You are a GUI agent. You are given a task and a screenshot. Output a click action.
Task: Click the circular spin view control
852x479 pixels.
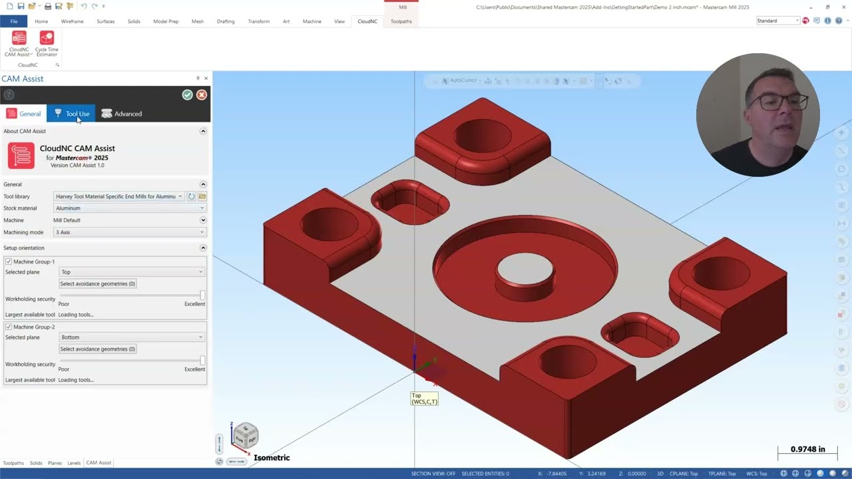219,461
